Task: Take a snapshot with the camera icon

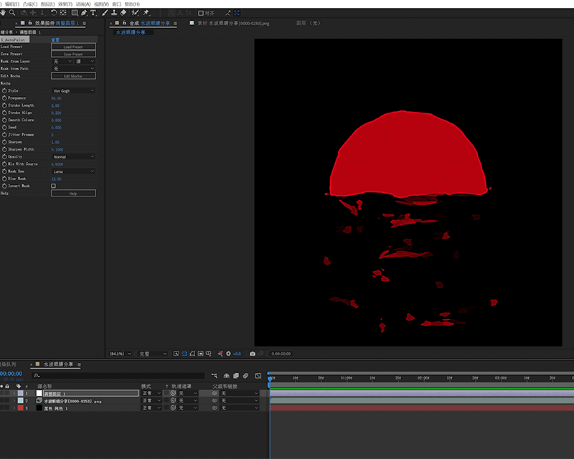Action: coord(253,354)
